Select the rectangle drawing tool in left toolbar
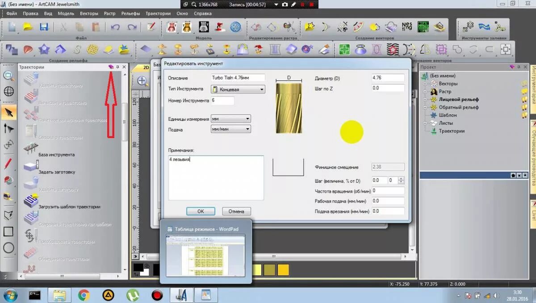The width and height of the screenshot is (536, 303). [8, 231]
